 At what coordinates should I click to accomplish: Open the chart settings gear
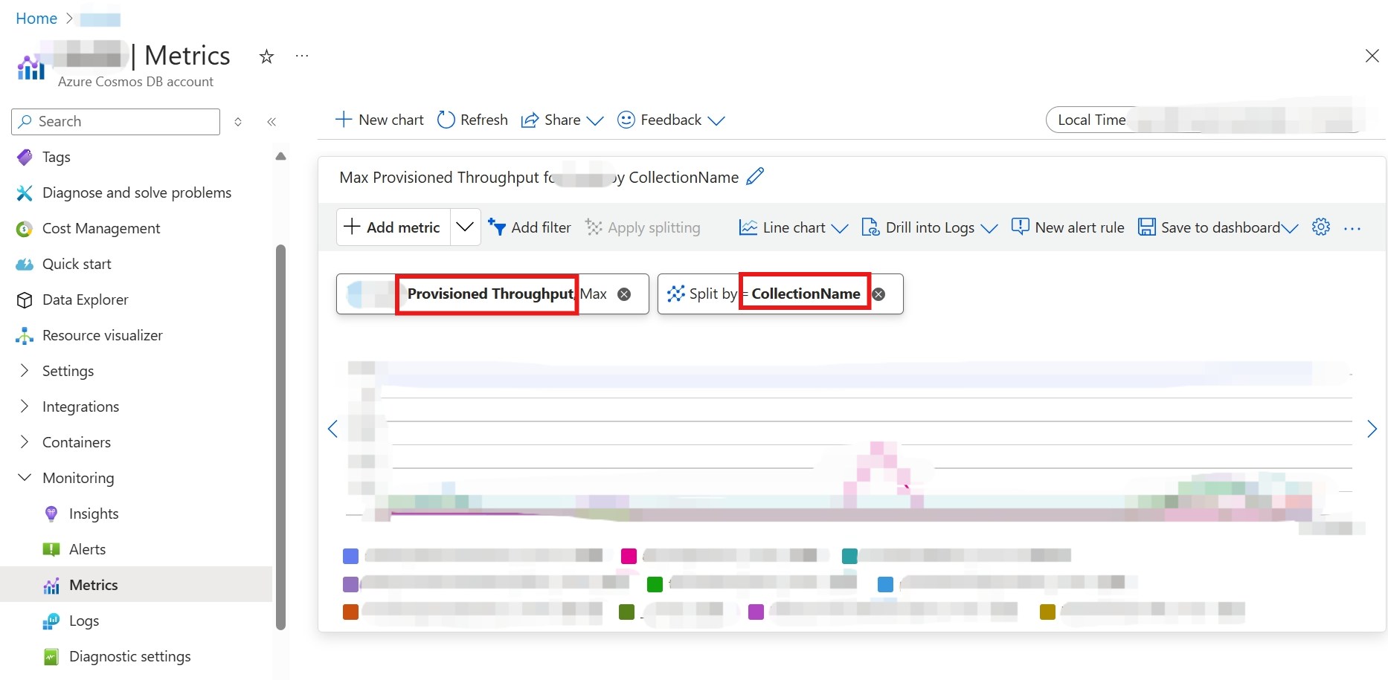[1321, 227]
